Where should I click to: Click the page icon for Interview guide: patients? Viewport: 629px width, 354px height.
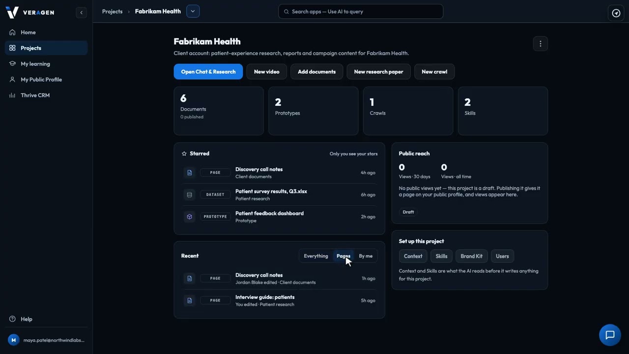coord(190,300)
